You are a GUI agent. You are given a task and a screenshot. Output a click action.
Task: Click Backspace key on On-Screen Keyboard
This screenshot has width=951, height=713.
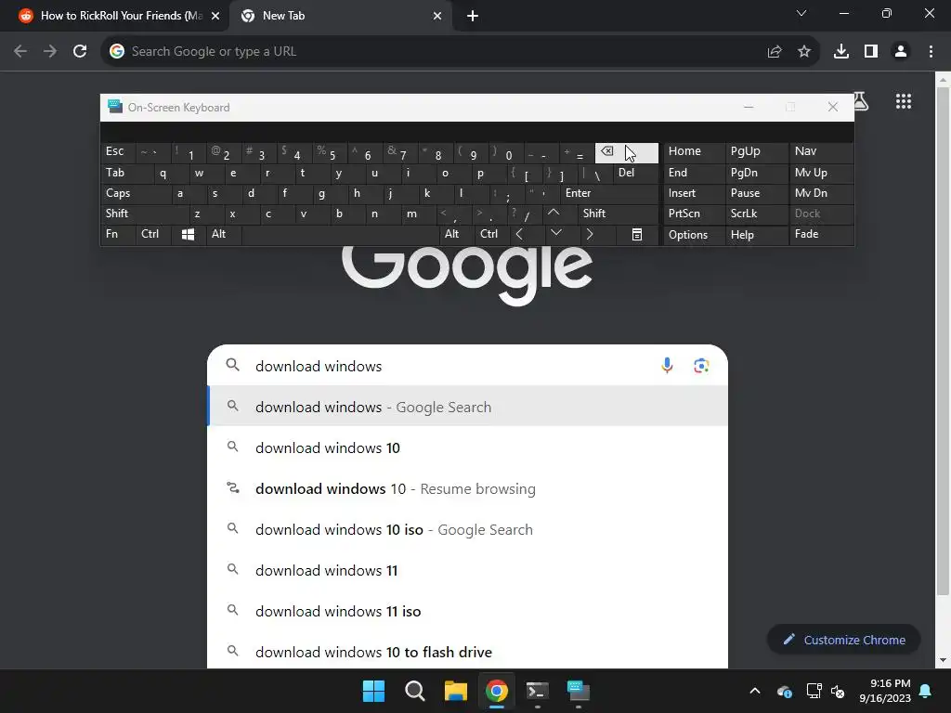point(627,153)
